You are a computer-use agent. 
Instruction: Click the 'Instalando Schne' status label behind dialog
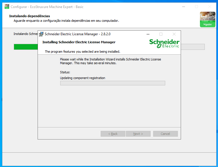click(x=26, y=34)
